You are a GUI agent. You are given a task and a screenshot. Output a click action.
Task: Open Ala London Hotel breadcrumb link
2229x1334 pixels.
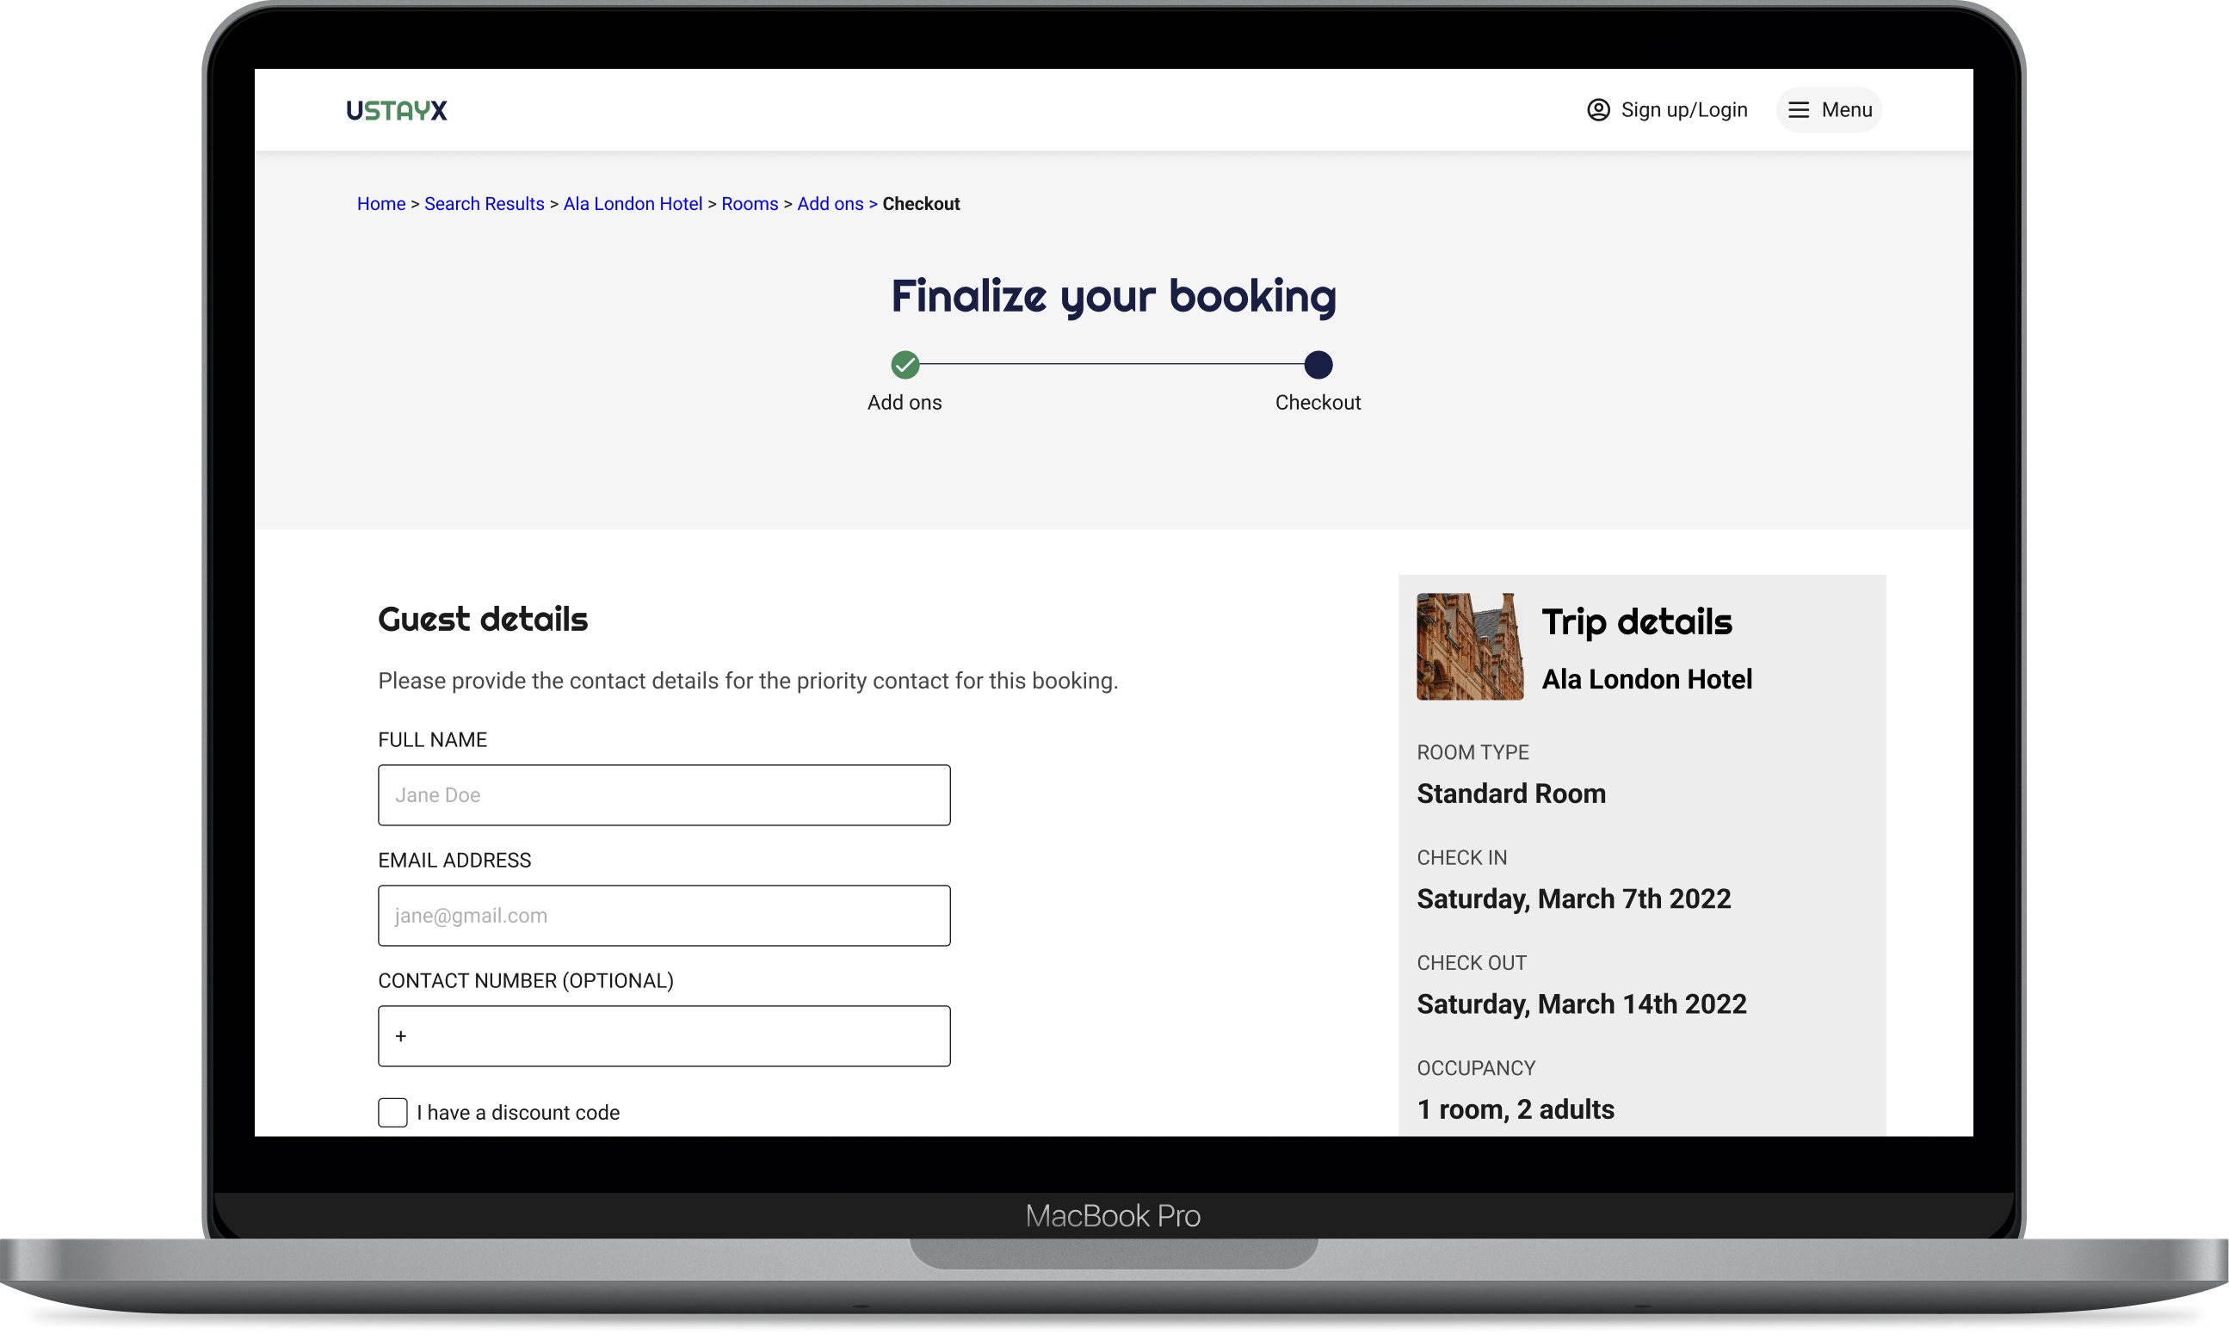633,204
